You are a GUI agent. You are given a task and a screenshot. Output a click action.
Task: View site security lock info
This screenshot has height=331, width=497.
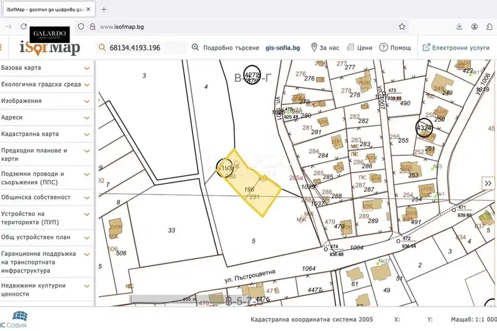pos(93,27)
